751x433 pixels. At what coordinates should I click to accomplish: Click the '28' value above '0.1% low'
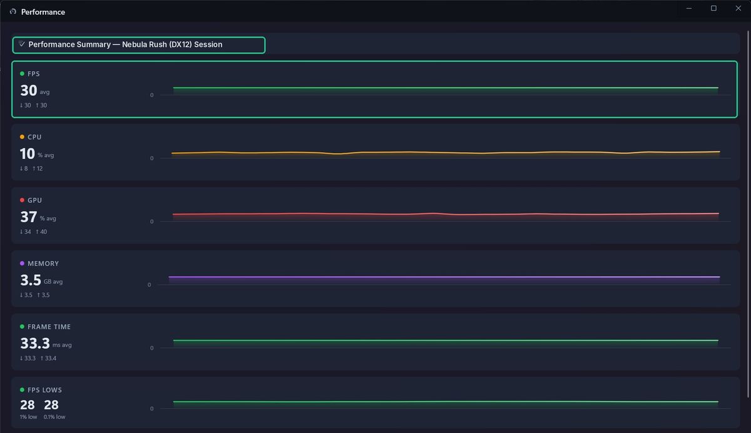click(51, 405)
